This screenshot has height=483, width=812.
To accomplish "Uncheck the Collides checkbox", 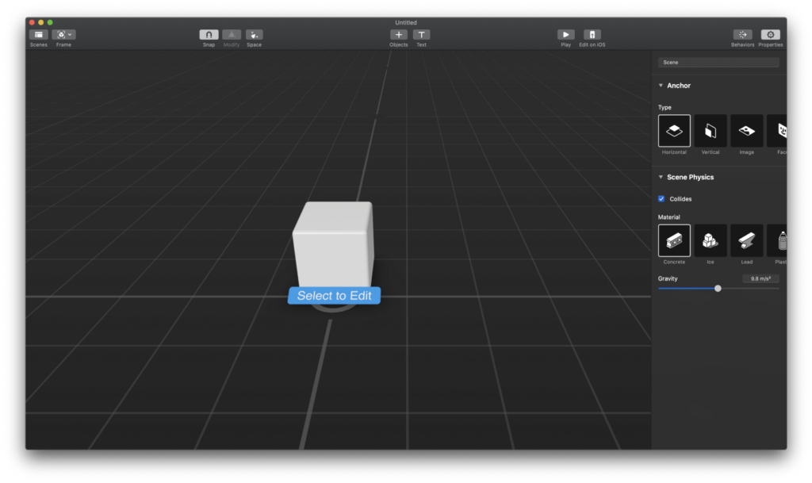I will pyautogui.click(x=661, y=199).
